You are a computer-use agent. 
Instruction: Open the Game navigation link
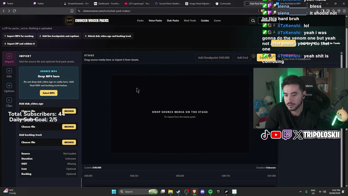point(217,20)
